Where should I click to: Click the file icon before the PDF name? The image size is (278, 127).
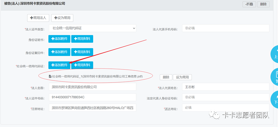pyautogui.click(x=50, y=76)
